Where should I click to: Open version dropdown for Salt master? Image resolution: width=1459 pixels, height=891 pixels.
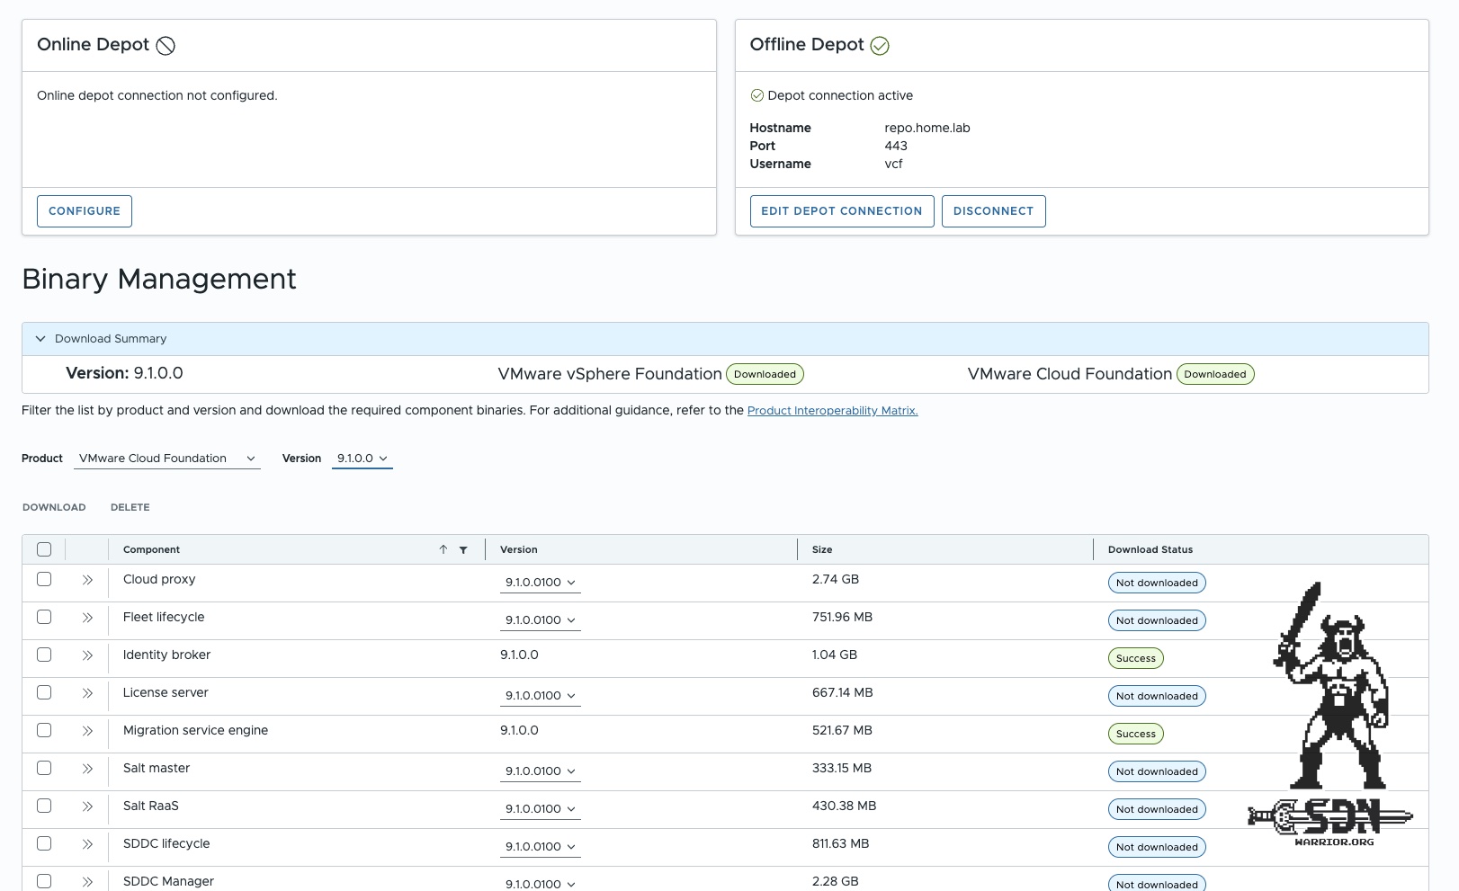point(541,771)
